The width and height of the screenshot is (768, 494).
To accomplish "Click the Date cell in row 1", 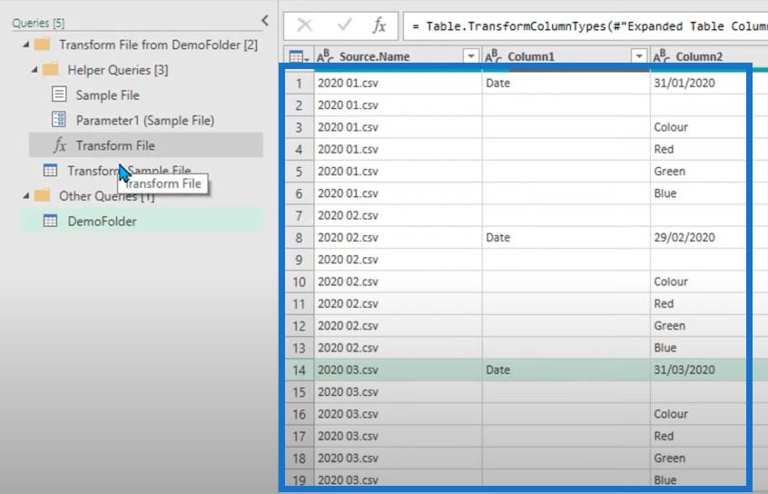I will (x=566, y=83).
